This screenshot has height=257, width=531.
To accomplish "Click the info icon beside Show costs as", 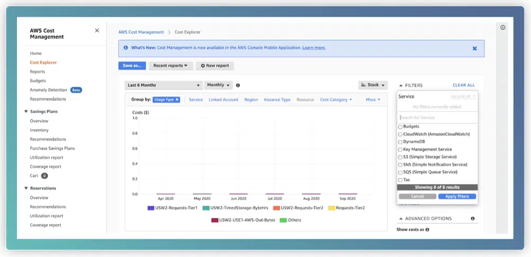I will pos(427,230).
